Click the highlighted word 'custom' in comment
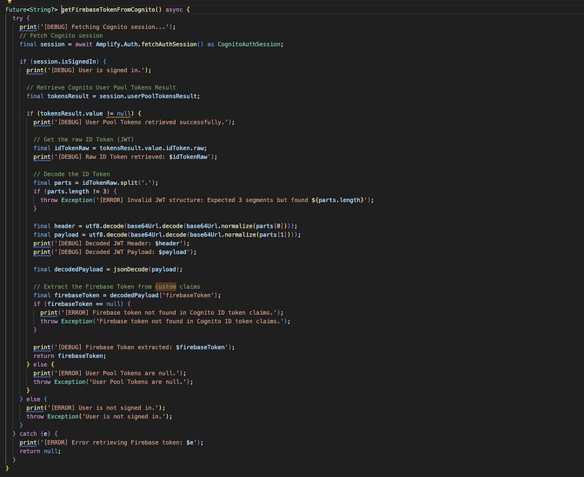584x477 pixels. (165, 287)
